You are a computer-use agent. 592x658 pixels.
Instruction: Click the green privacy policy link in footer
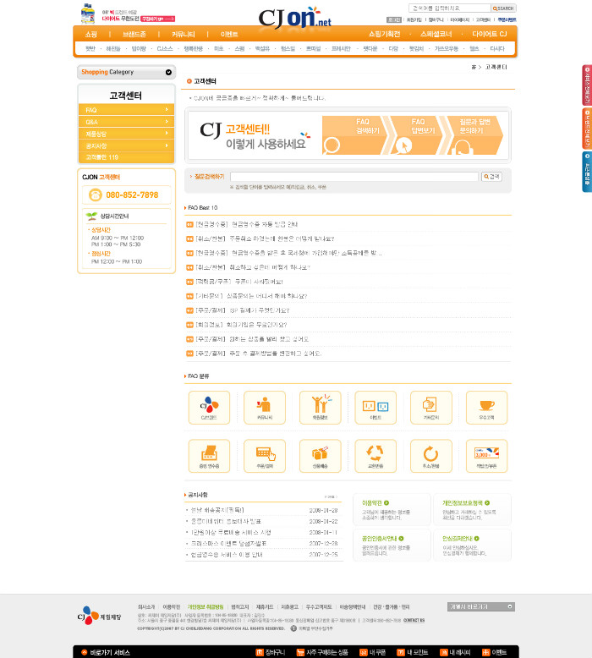click(206, 606)
